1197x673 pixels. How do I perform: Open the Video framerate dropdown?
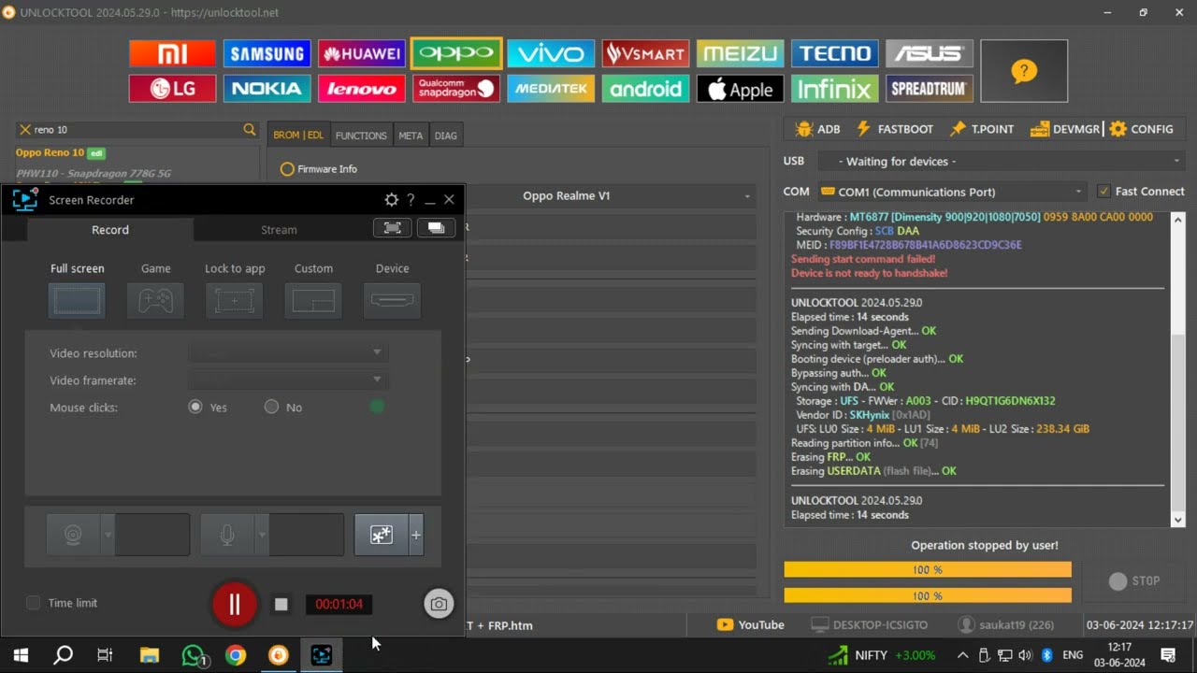click(287, 379)
